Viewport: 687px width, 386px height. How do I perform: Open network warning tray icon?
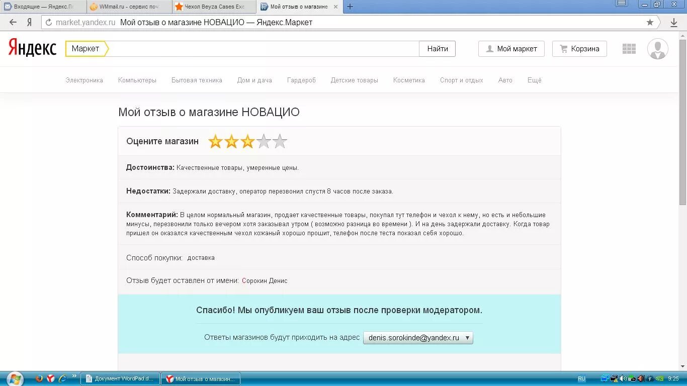click(614, 378)
